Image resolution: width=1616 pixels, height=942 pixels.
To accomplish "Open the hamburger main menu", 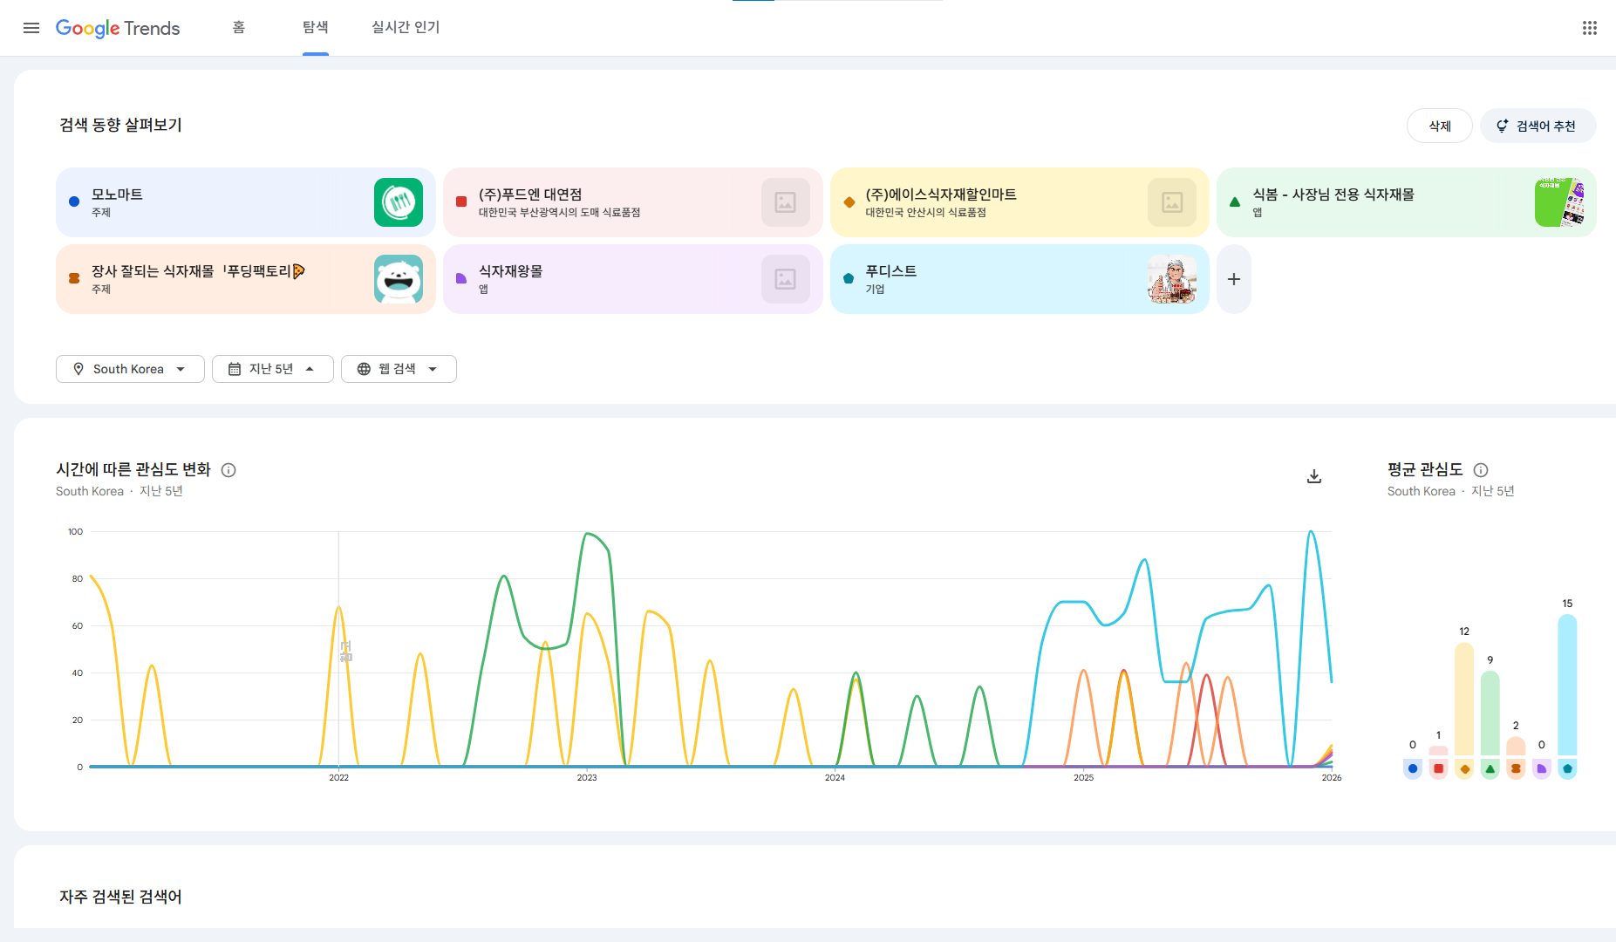I will pos(31,28).
